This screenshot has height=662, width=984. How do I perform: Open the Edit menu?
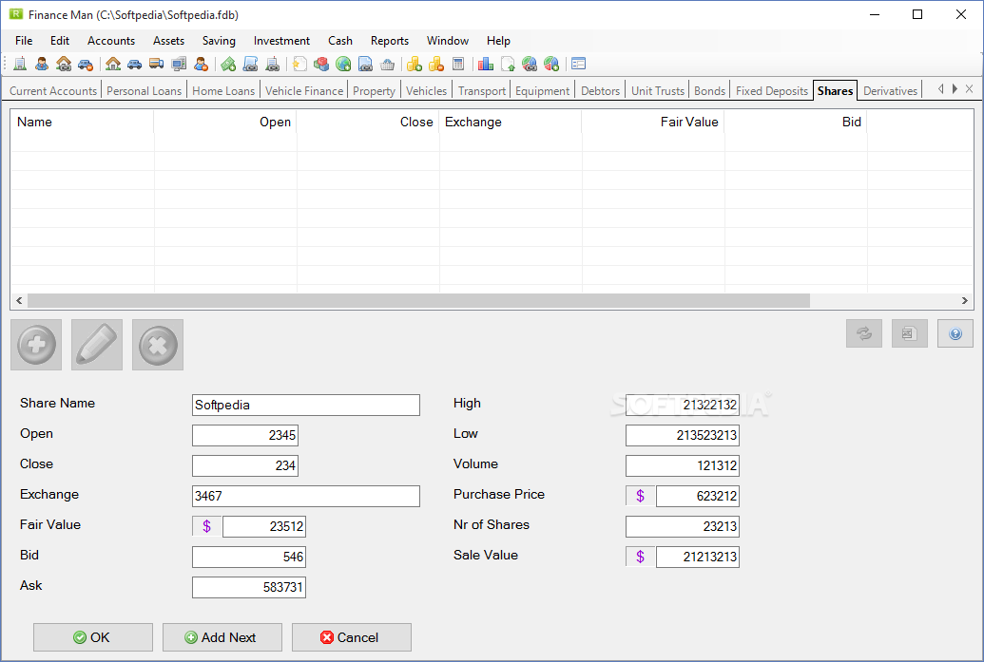[x=60, y=41]
